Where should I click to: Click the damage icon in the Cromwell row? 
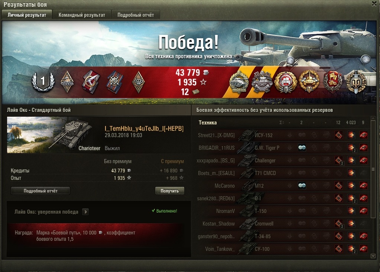point(351,223)
